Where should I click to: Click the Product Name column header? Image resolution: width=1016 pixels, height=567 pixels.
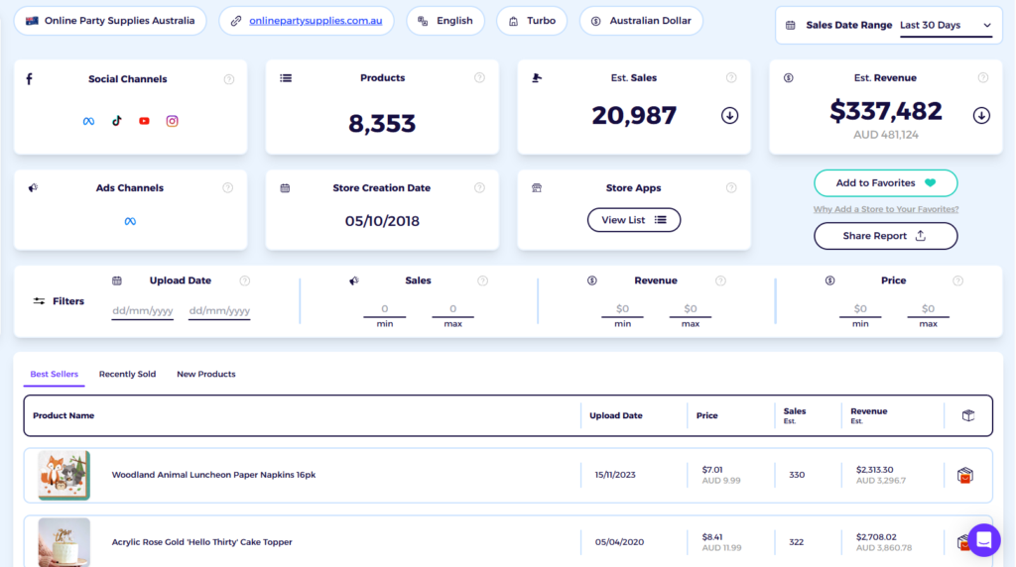pyautogui.click(x=63, y=415)
